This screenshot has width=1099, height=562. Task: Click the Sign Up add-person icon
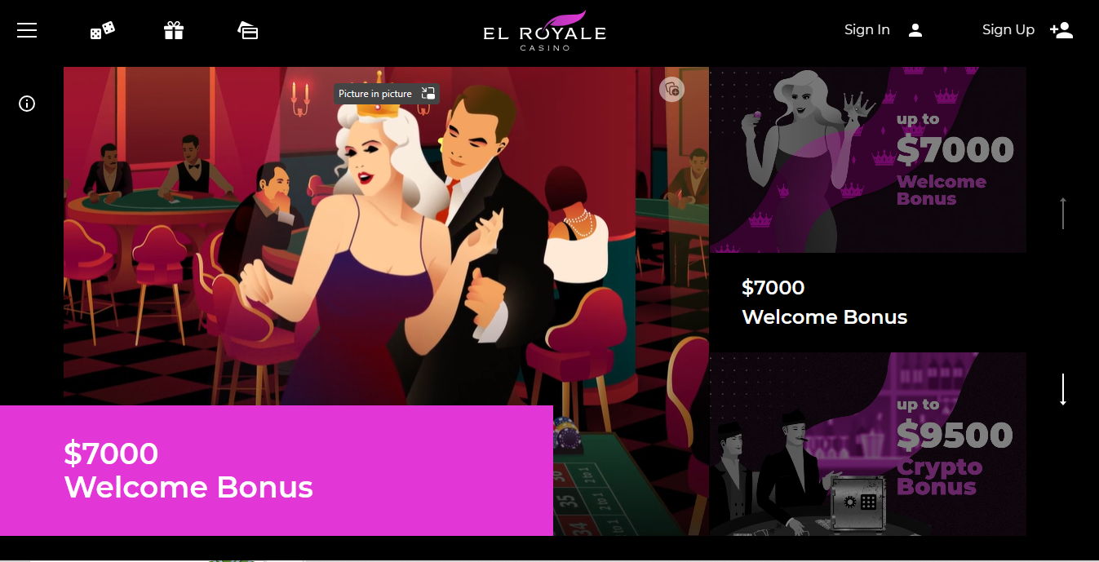tap(1061, 30)
